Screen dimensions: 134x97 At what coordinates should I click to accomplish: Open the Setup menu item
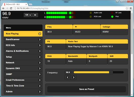pyautogui.click(x=23, y=57)
